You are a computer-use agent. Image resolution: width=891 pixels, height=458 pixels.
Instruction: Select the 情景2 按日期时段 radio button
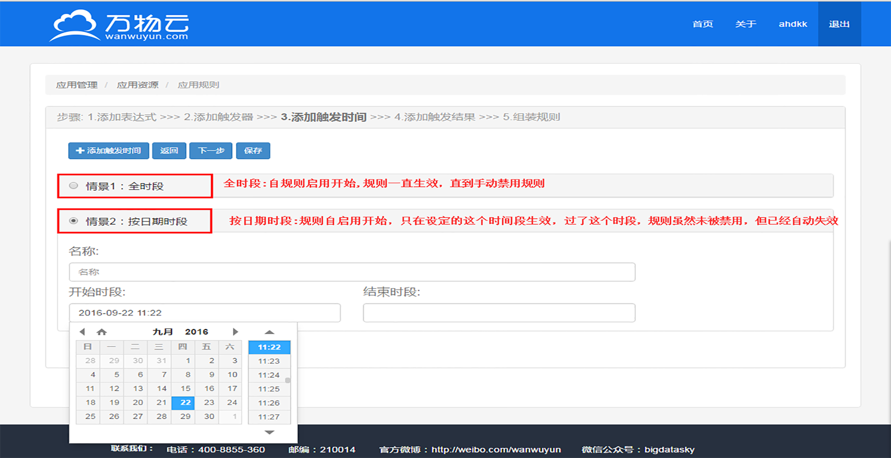[x=74, y=221]
